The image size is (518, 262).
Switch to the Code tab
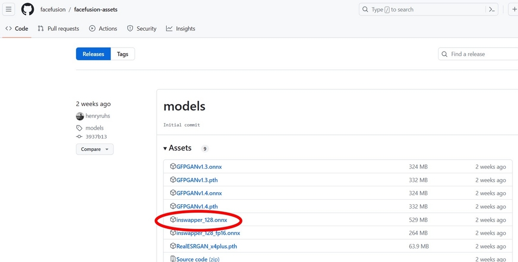tap(16, 29)
